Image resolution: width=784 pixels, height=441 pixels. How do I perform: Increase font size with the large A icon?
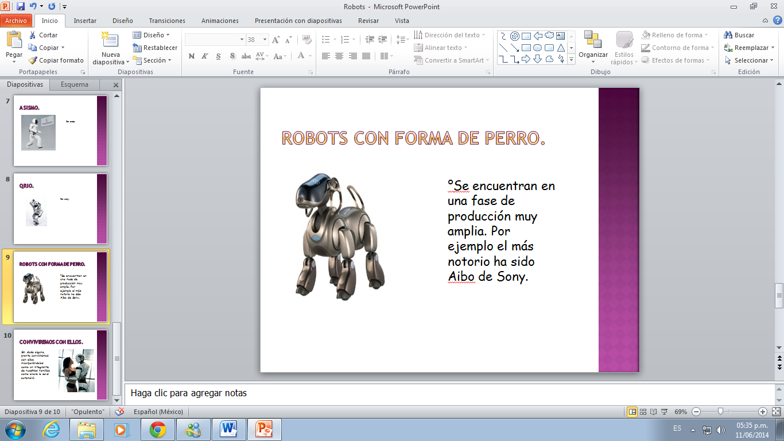point(276,40)
